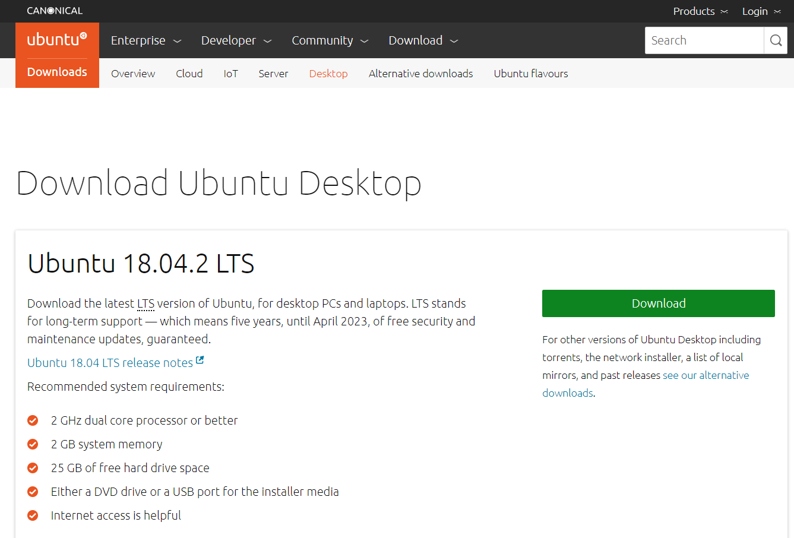Open Ubuntu 18.04 LTS release notes link
794x538 pixels.
click(110, 363)
